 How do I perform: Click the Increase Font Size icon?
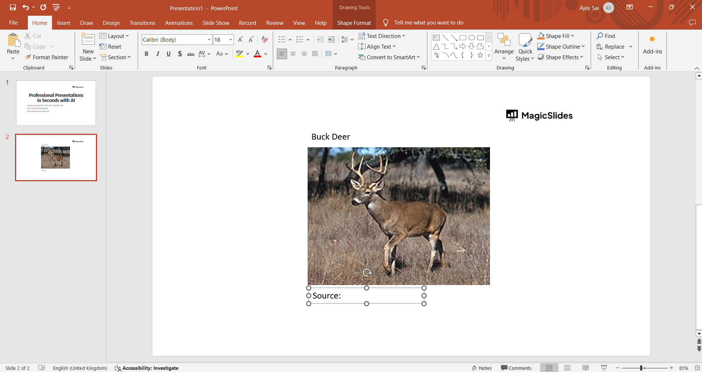pos(240,39)
